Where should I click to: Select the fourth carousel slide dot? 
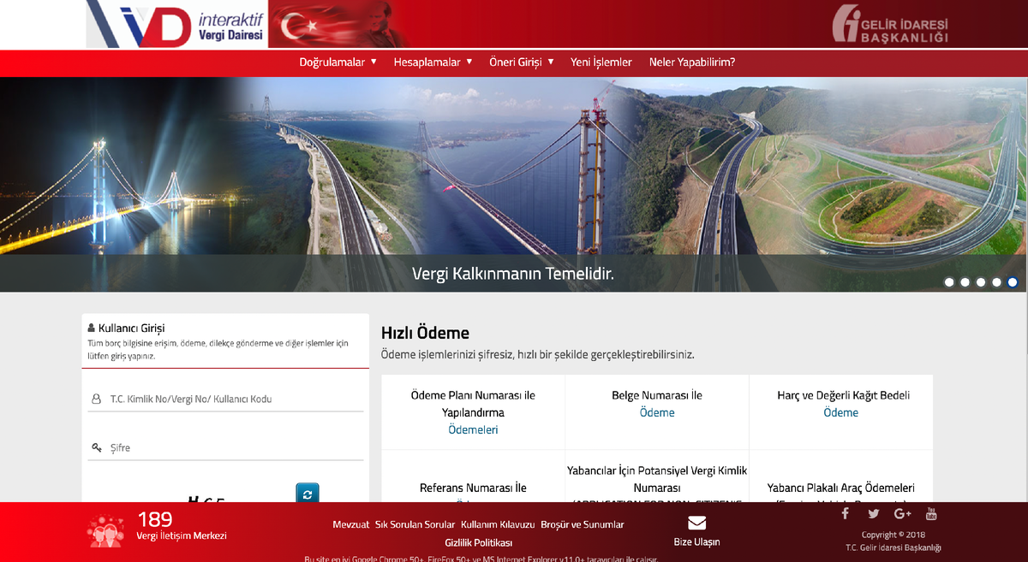click(996, 282)
